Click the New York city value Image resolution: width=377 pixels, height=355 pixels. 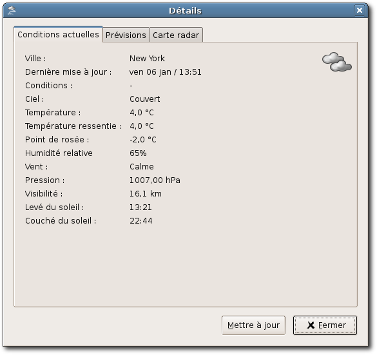click(147, 59)
